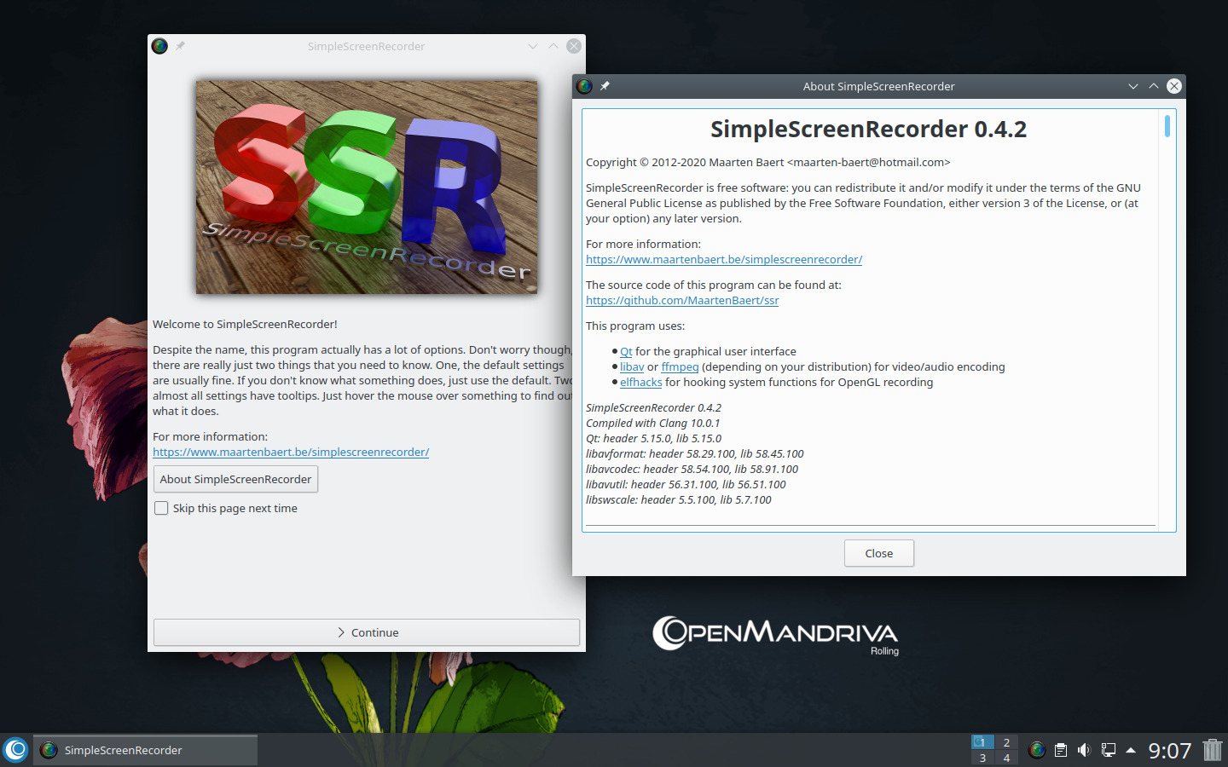Image resolution: width=1228 pixels, height=767 pixels.
Task: Click the libavutil version line
Action: click(686, 484)
